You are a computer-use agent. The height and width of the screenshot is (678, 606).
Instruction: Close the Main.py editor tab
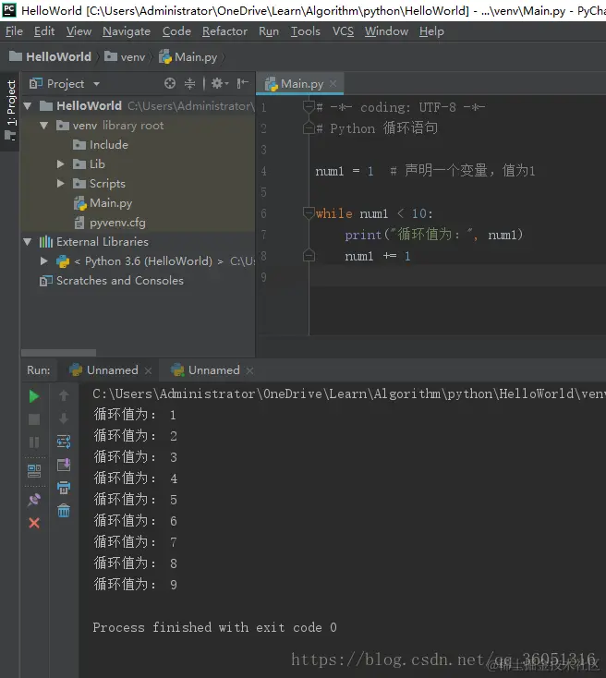pyautogui.click(x=333, y=83)
